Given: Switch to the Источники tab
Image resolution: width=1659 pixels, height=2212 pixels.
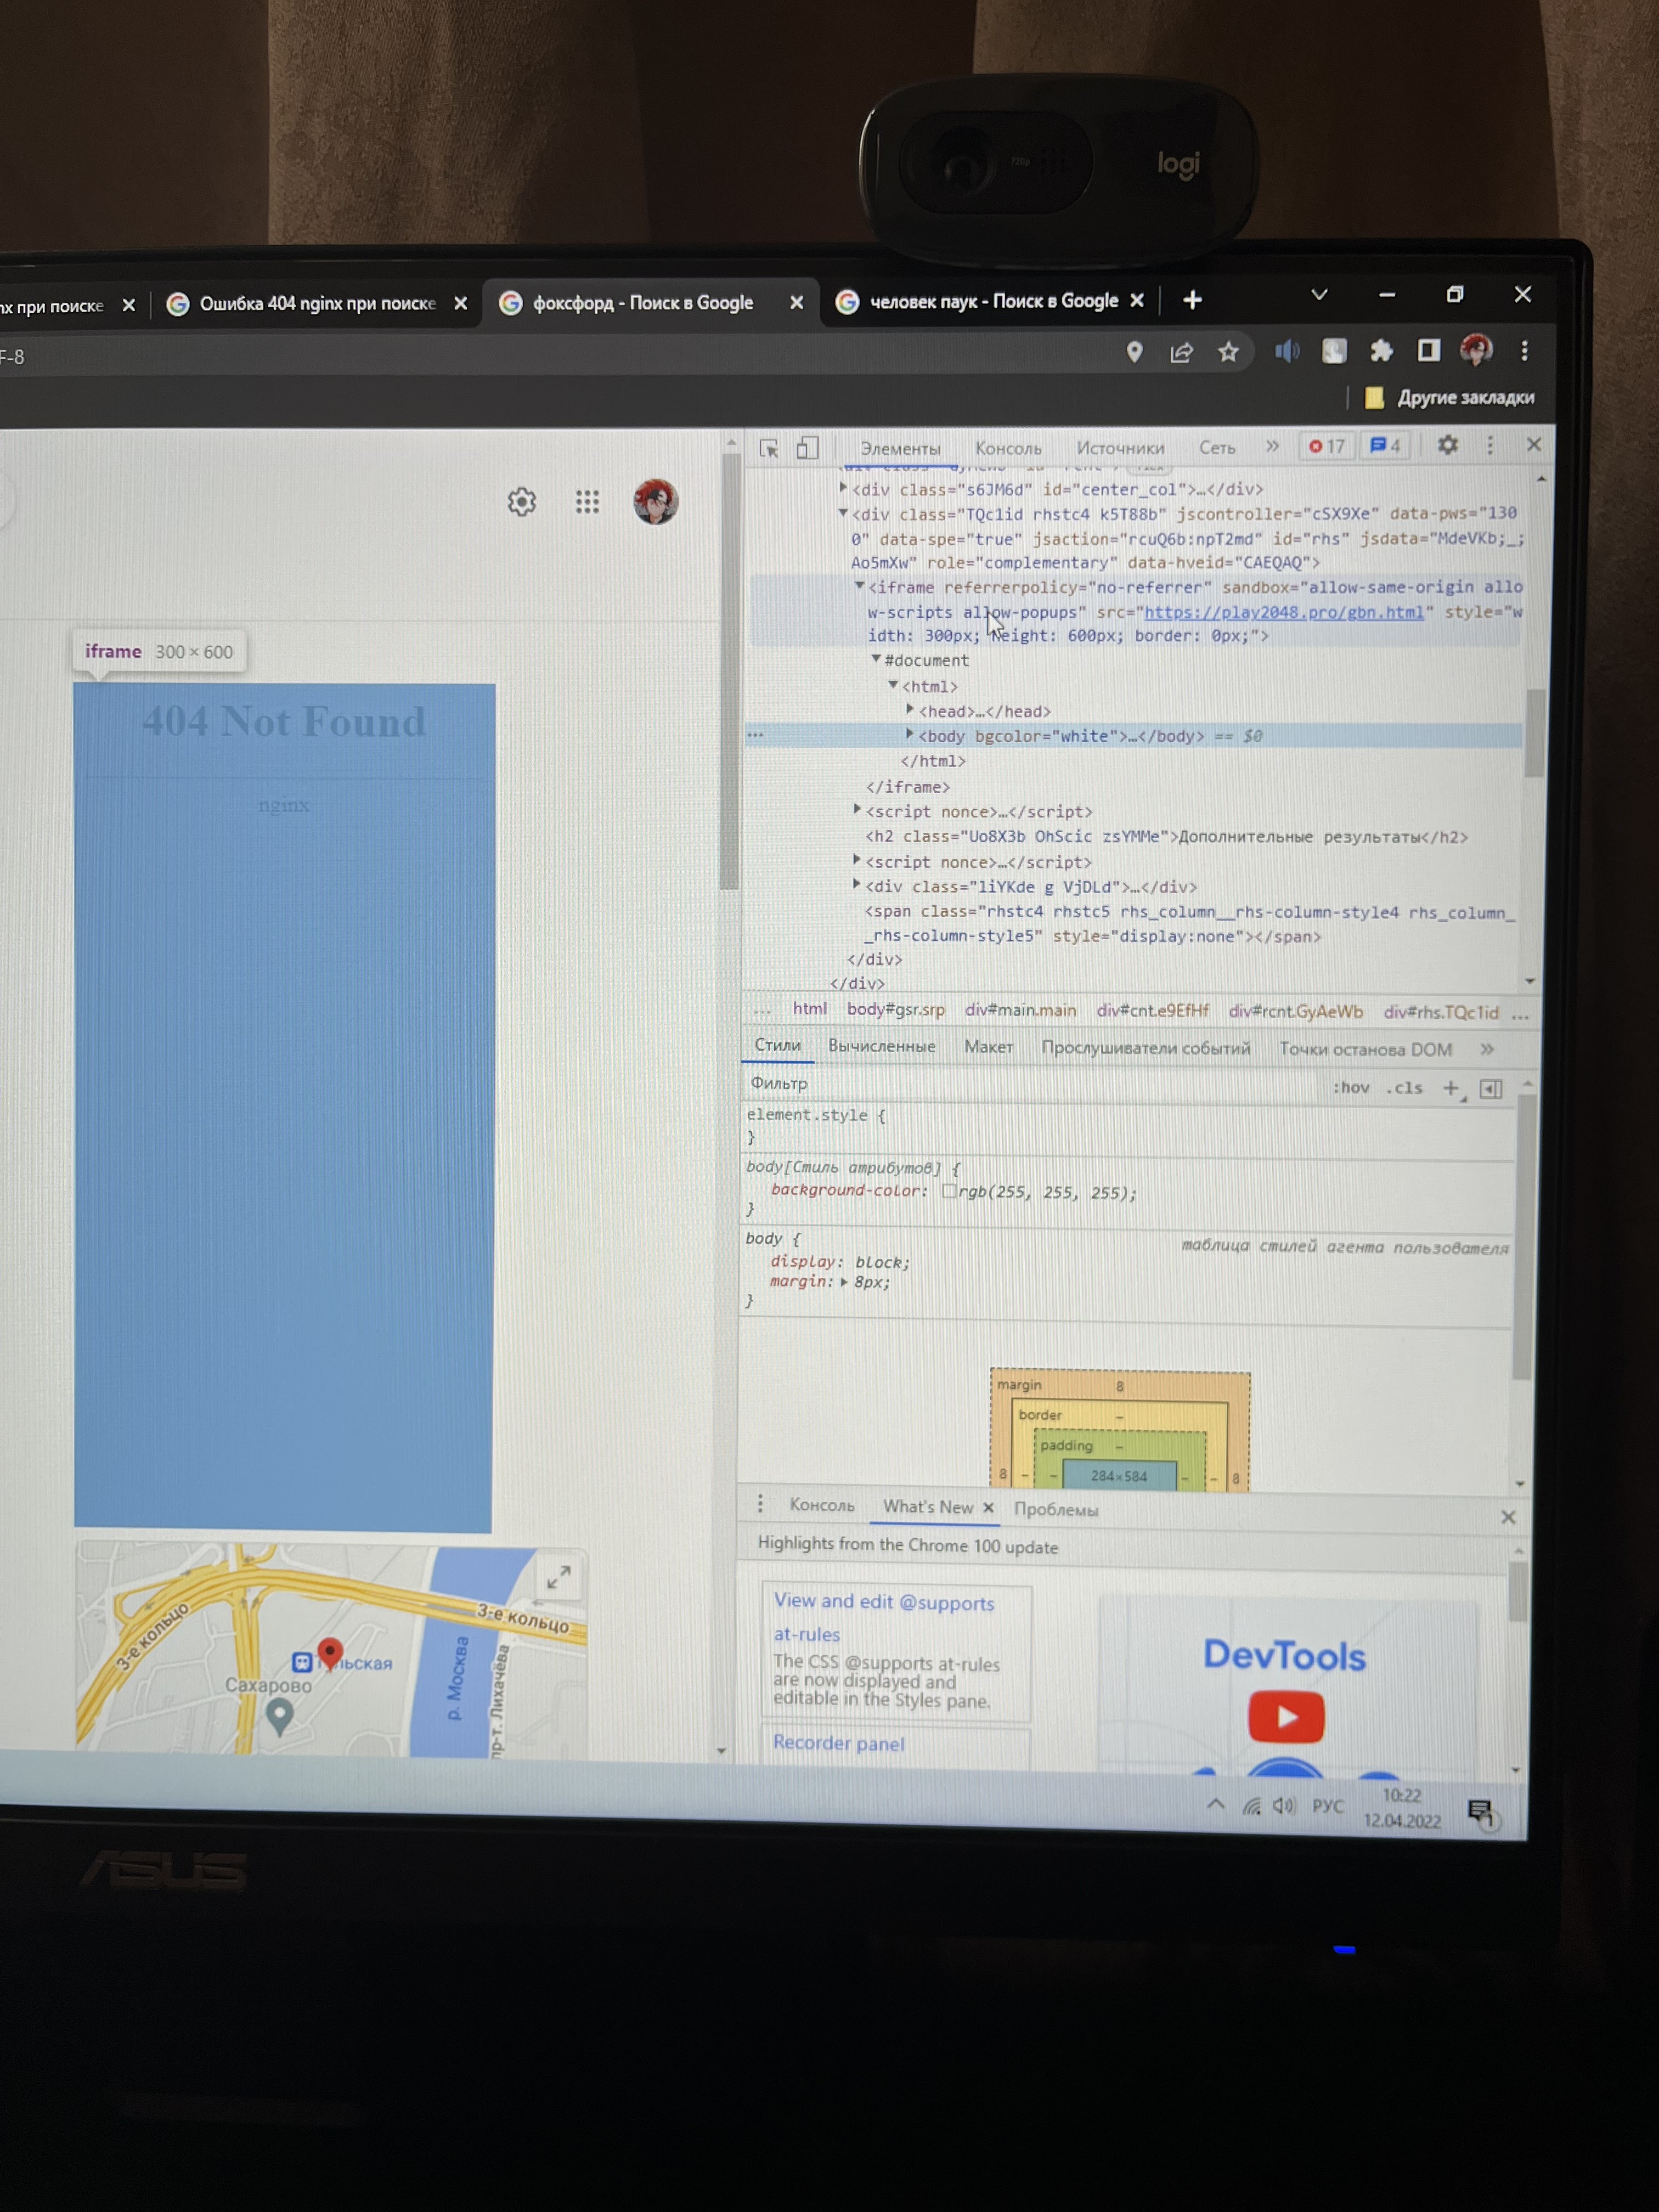Looking at the screenshot, I should (x=1120, y=448).
